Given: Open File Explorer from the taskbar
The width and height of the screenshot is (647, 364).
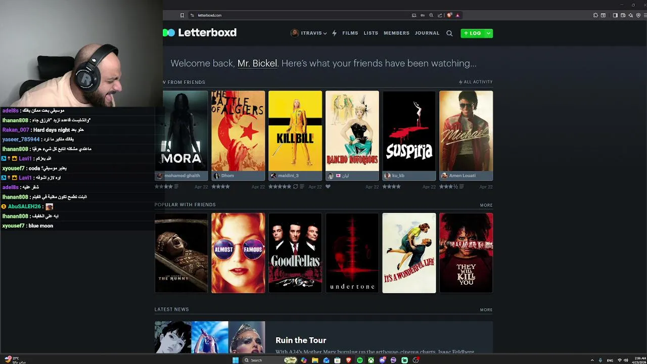Looking at the screenshot, I should (x=315, y=360).
